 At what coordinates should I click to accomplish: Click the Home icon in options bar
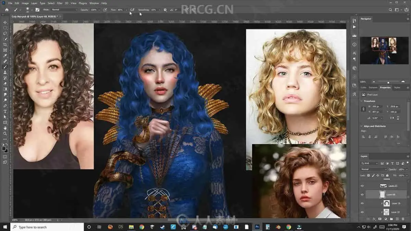click(x=7, y=10)
